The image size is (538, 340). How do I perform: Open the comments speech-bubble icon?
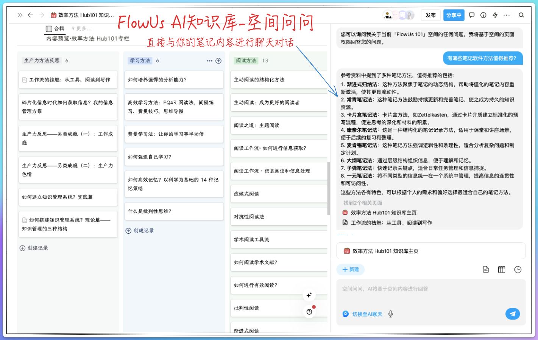[472, 15]
